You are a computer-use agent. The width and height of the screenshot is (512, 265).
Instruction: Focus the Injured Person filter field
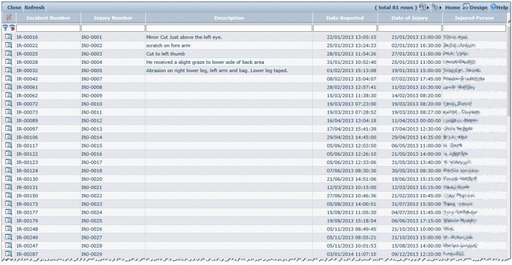[474, 28]
